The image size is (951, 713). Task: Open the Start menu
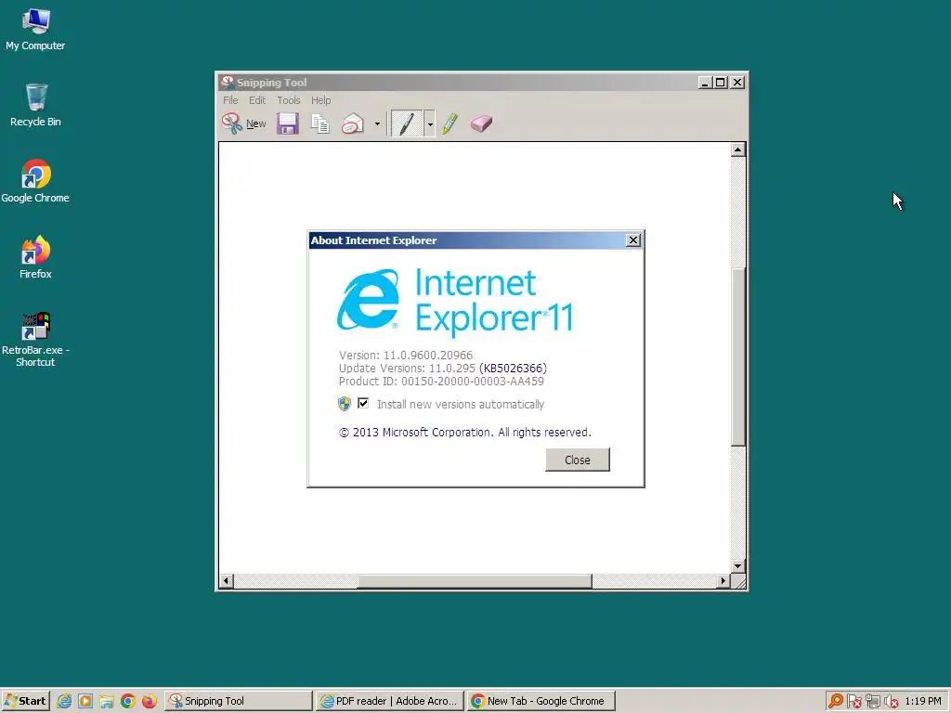25,701
